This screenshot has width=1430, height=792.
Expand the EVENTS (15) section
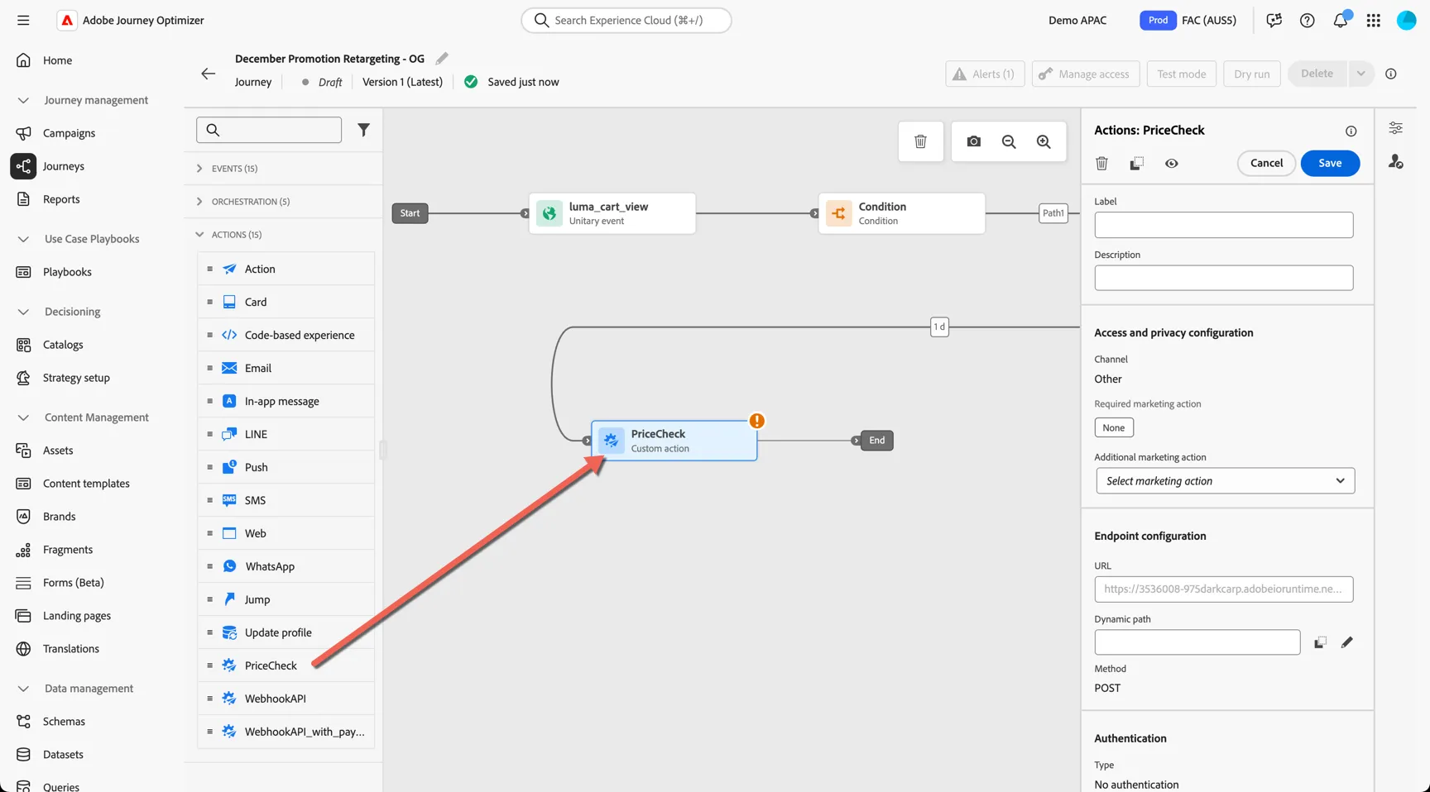(283, 169)
